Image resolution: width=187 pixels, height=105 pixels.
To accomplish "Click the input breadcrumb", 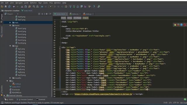I will 86,18.
